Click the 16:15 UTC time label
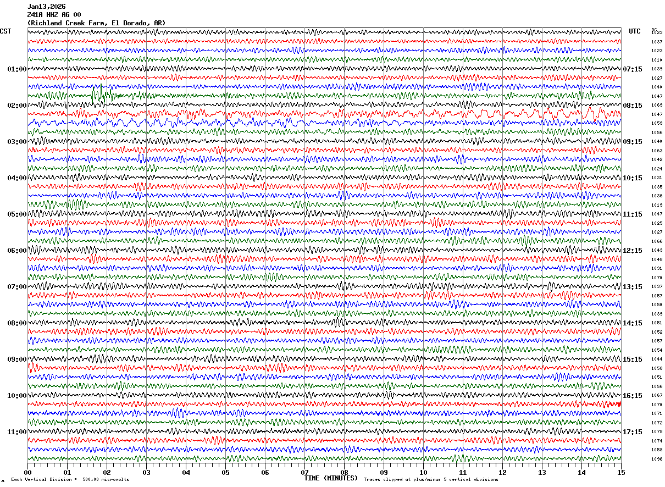The height and width of the screenshot is (487, 665). (x=633, y=396)
